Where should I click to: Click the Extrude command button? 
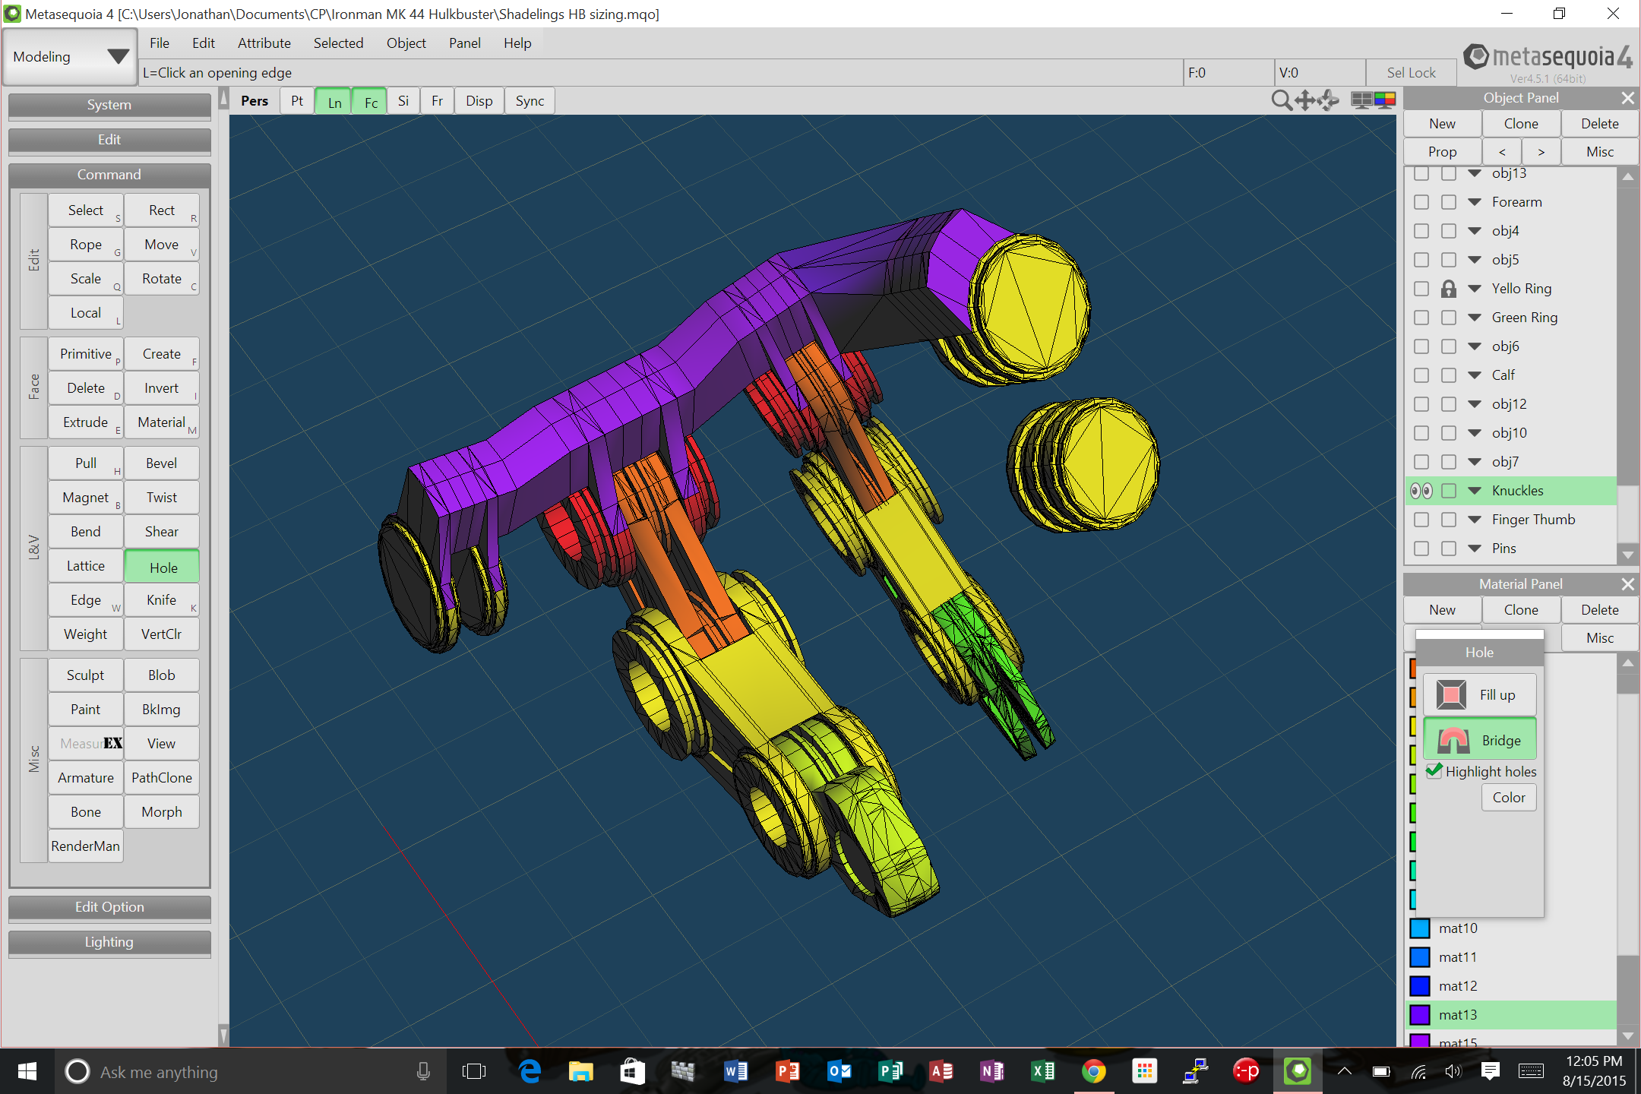(86, 422)
